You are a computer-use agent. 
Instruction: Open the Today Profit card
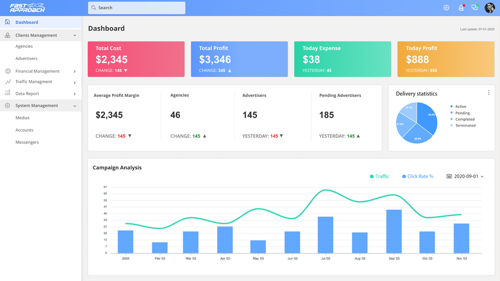pyautogui.click(x=446, y=59)
